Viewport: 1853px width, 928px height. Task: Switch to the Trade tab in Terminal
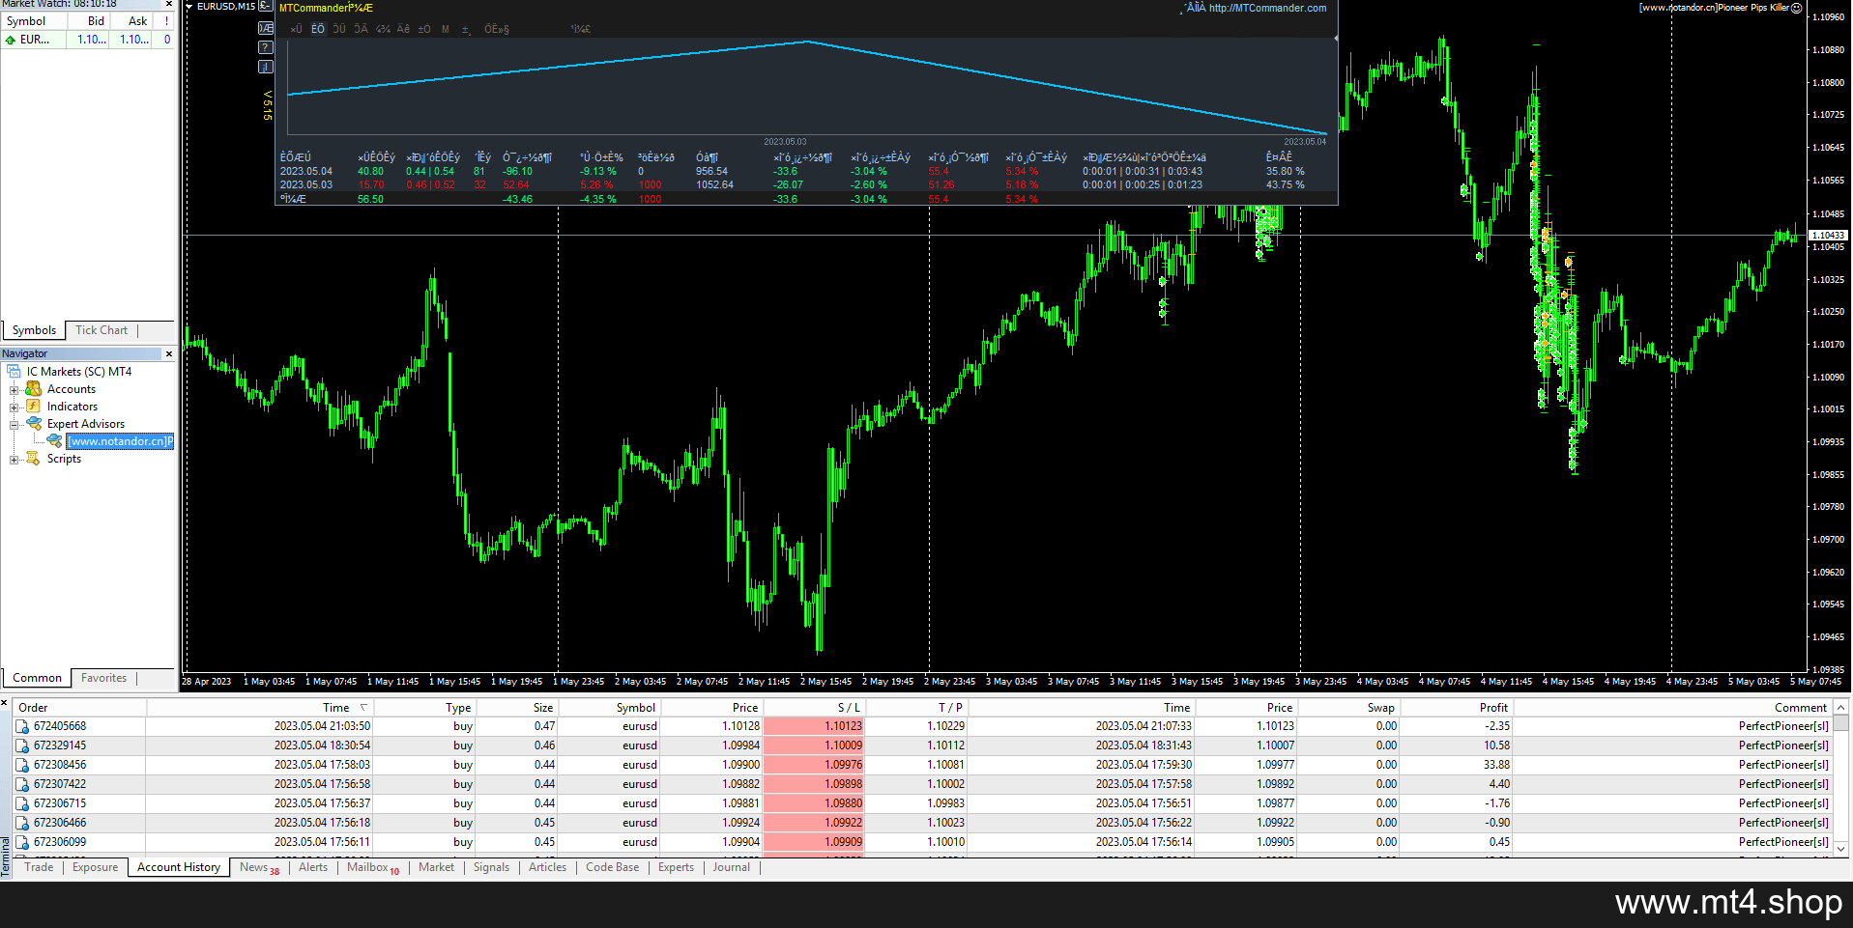tap(39, 867)
